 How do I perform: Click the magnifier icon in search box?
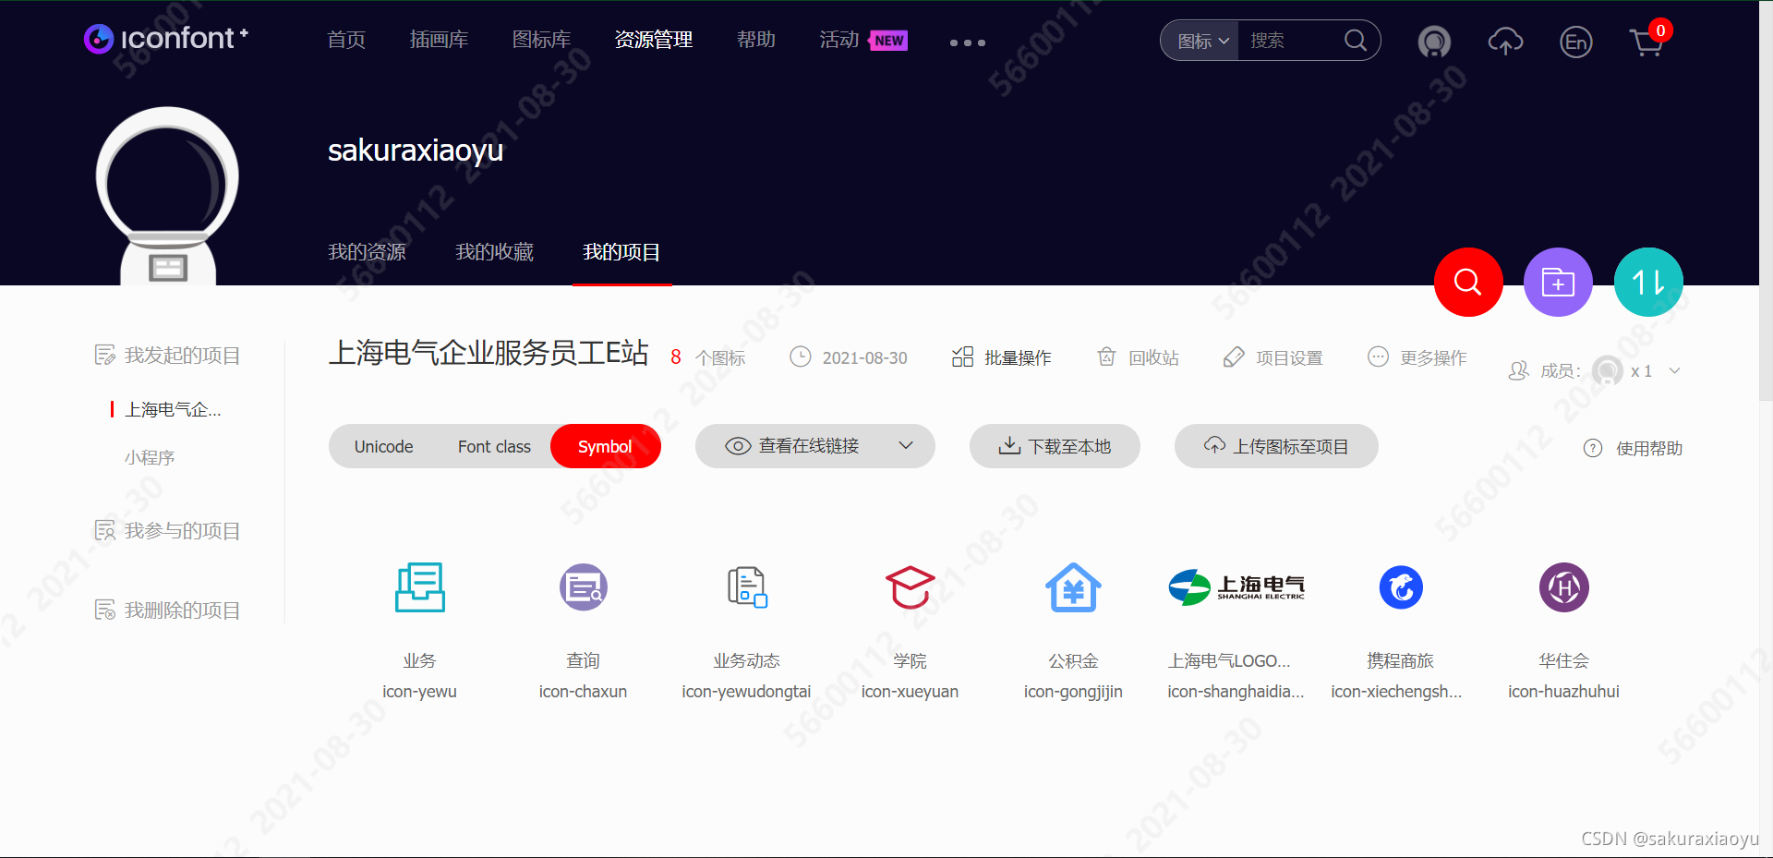[1355, 41]
